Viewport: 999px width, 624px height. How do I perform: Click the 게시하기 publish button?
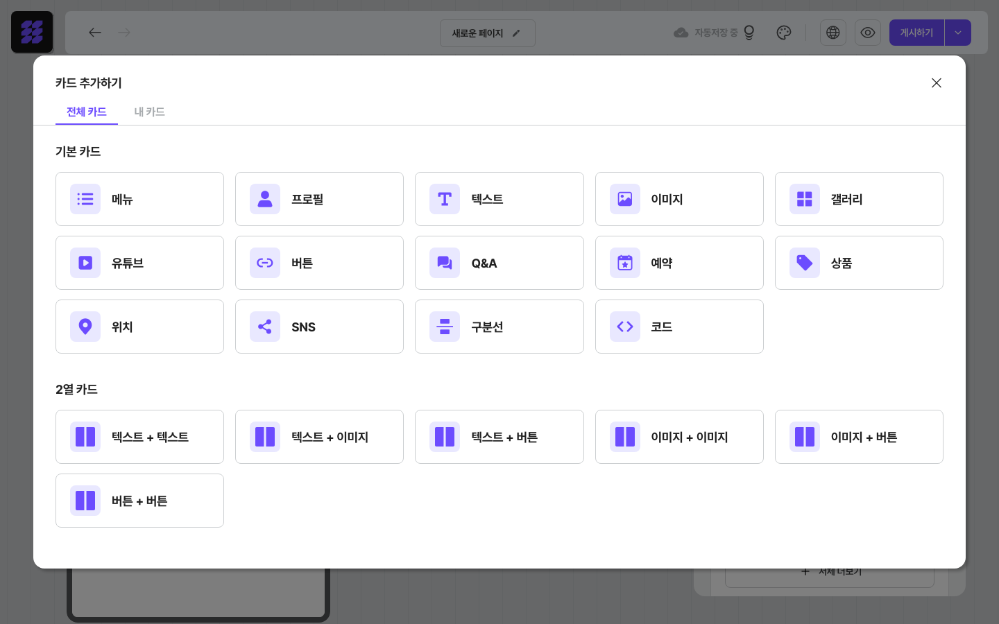[917, 33]
